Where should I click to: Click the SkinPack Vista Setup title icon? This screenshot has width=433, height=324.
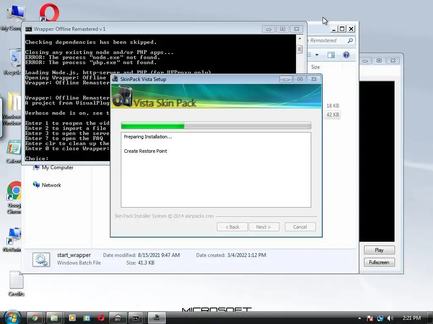click(115, 79)
